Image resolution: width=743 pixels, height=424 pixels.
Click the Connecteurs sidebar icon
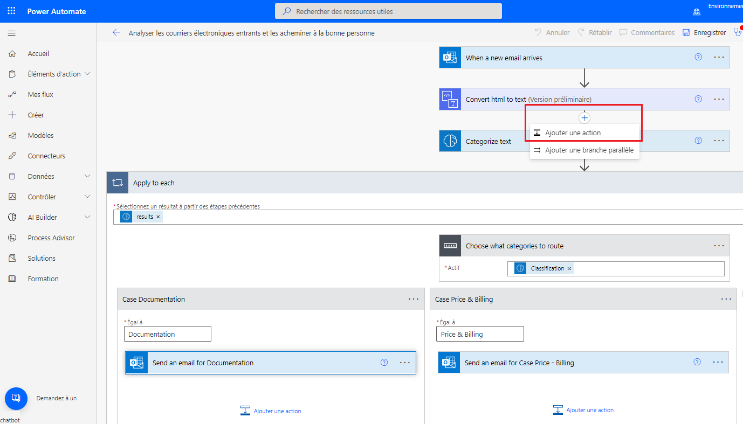12,156
